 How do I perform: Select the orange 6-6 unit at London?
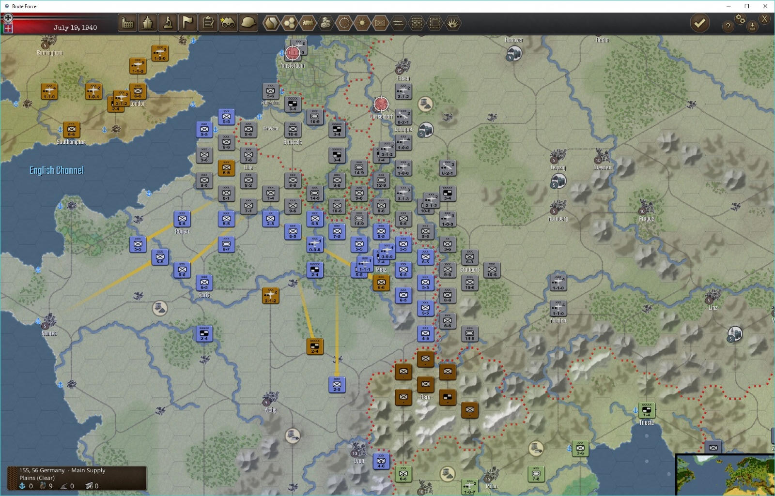(138, 91)
